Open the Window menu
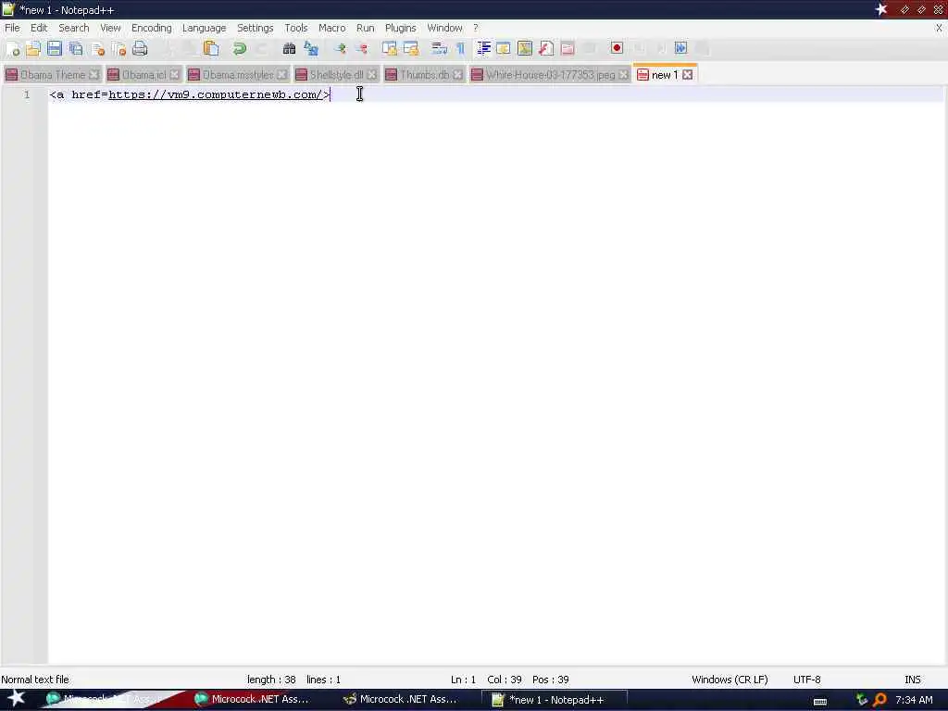Screen dimensions: 948x711 (x=444, y=28)
